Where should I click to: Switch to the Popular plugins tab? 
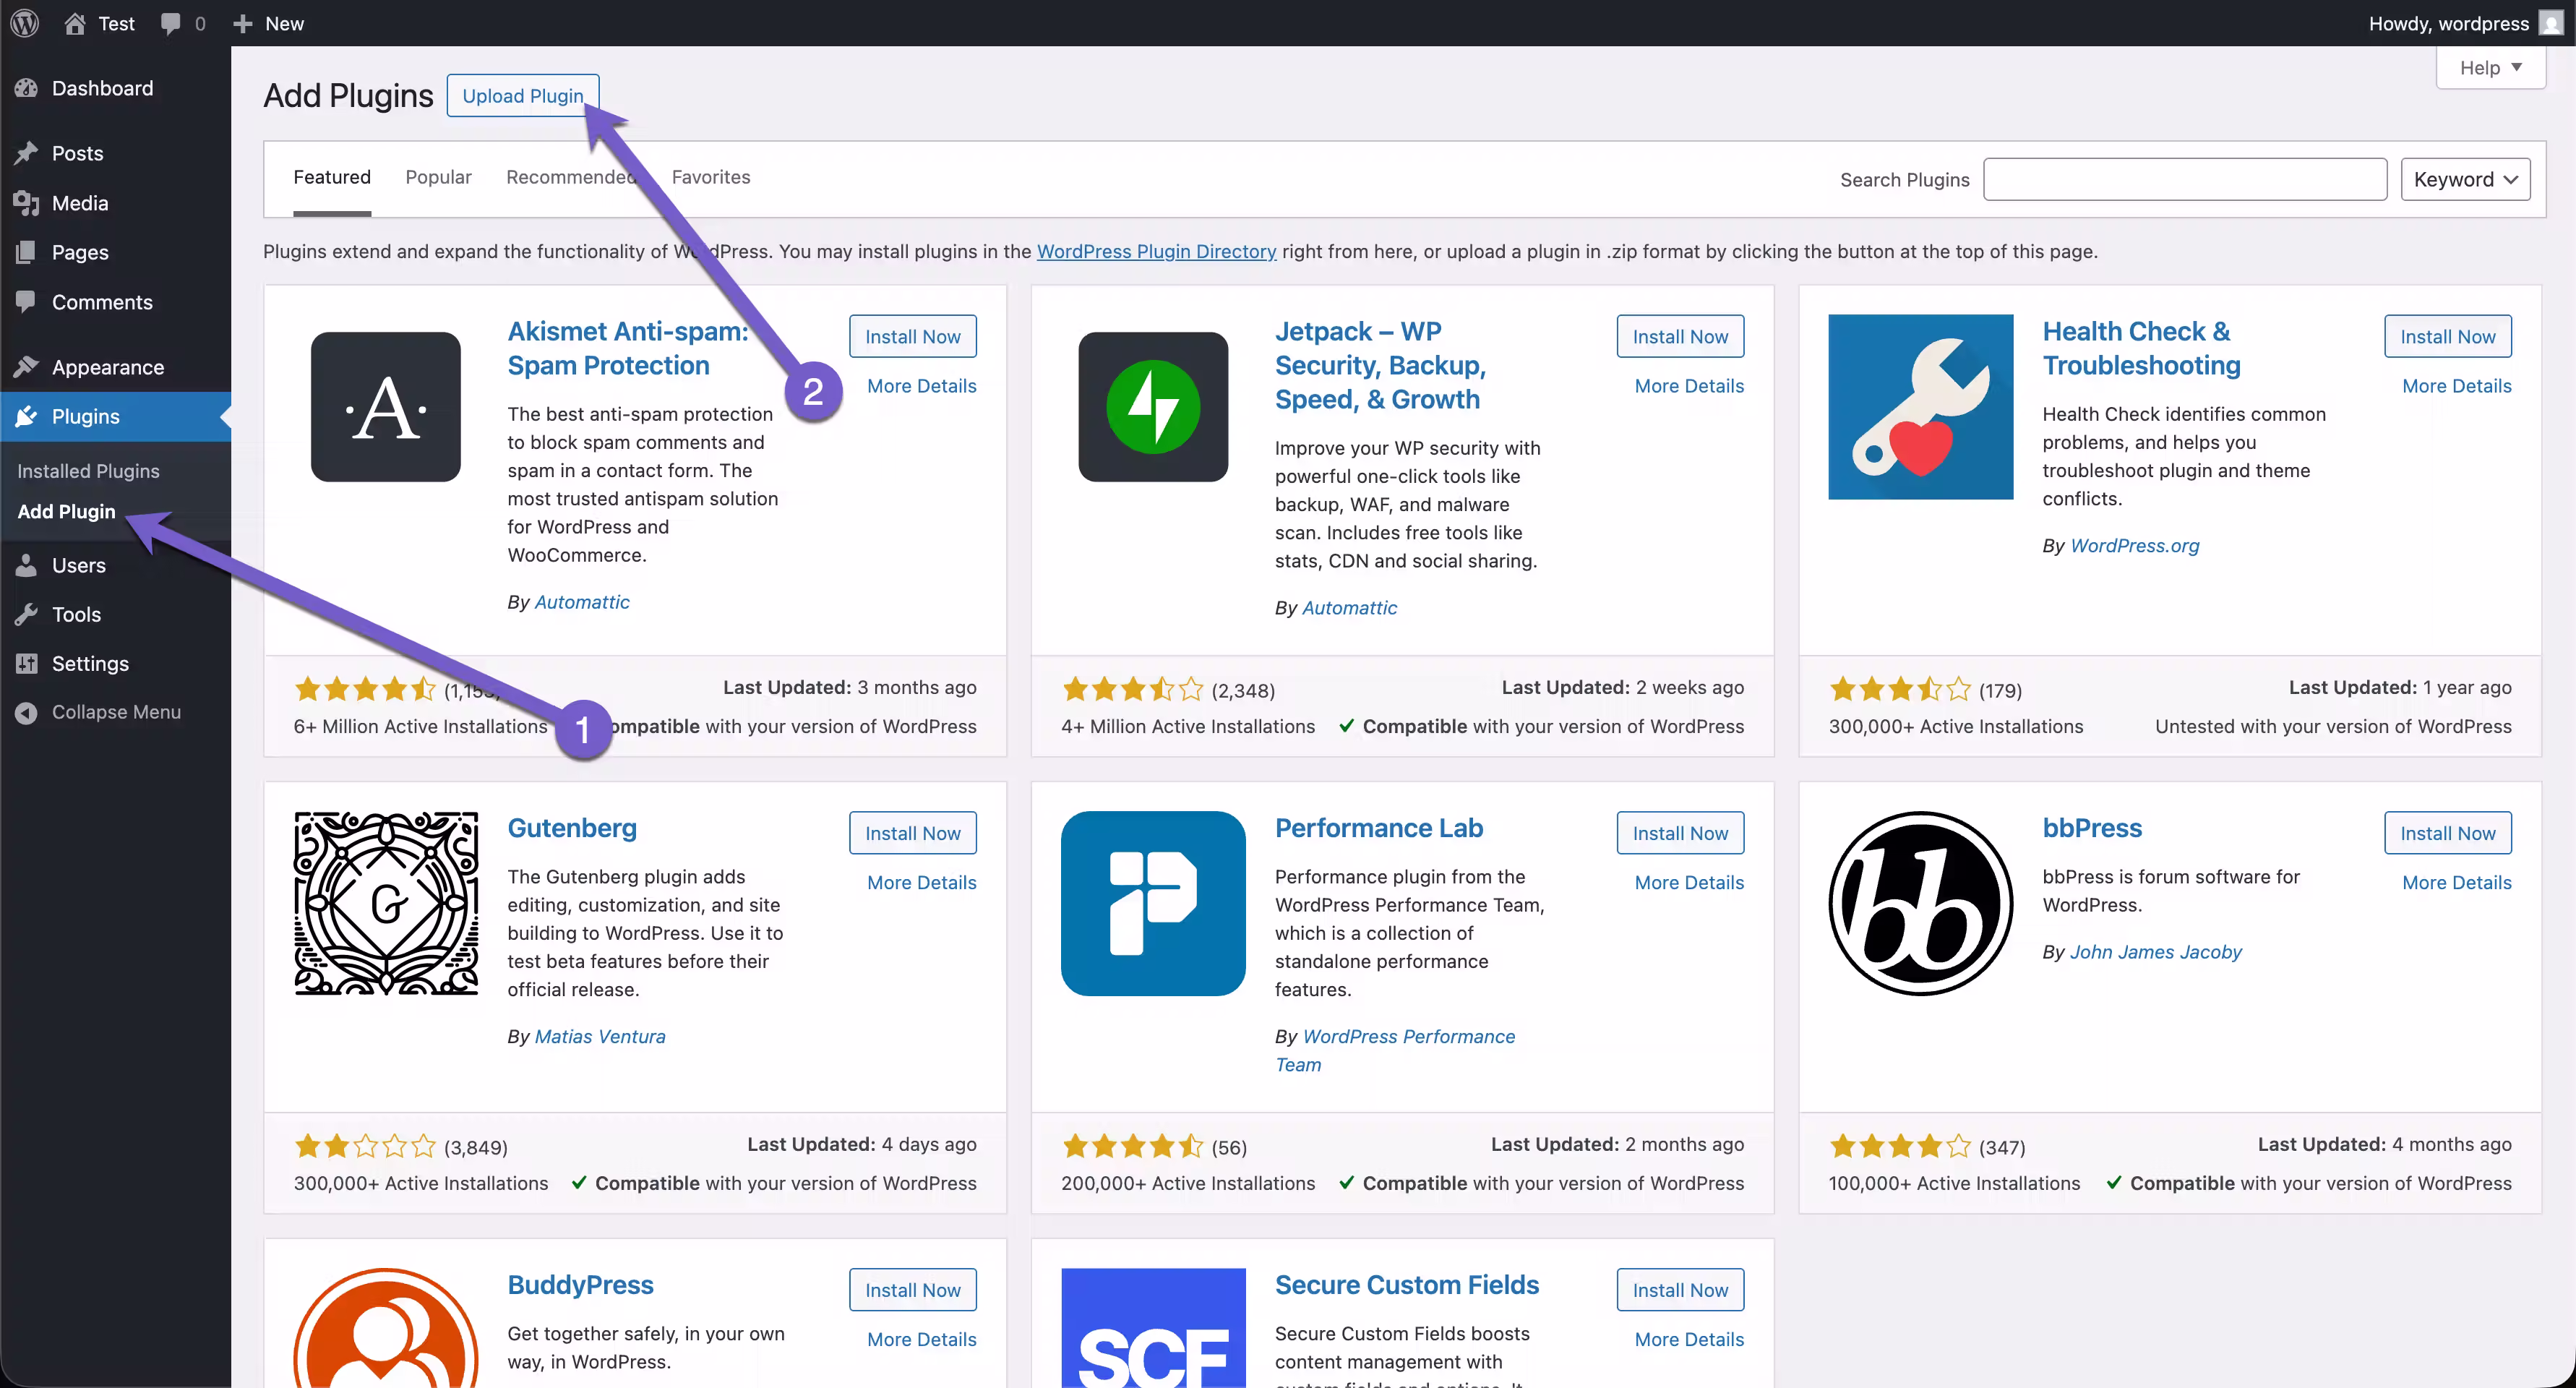438,177
